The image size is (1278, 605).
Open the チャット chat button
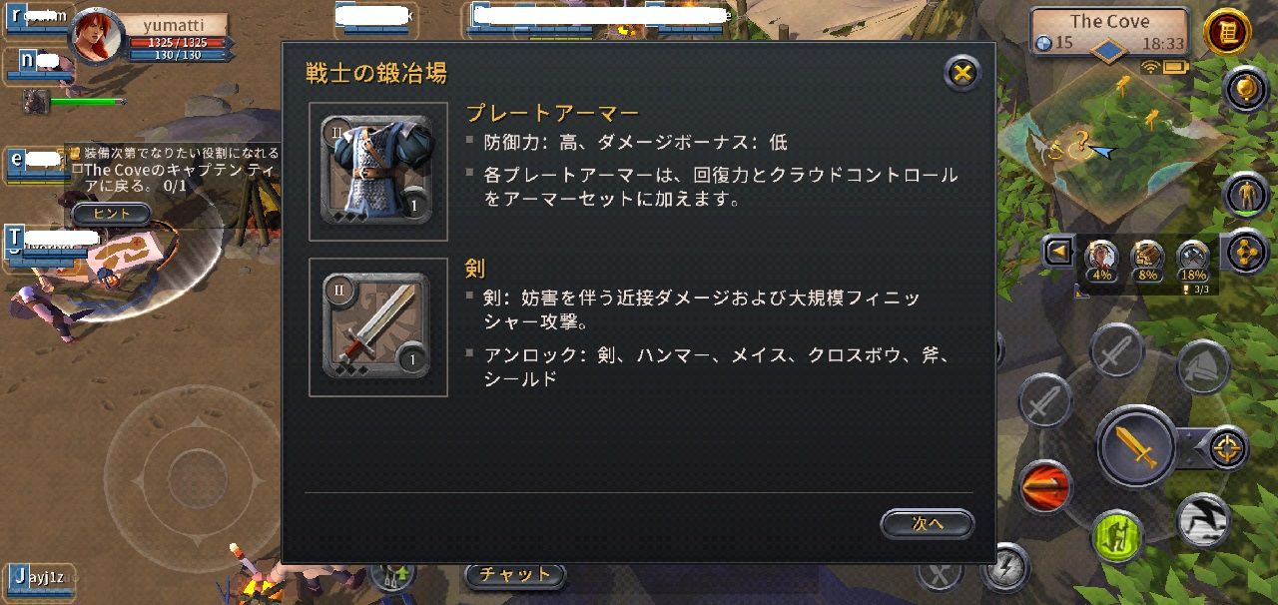coord(514,575)
